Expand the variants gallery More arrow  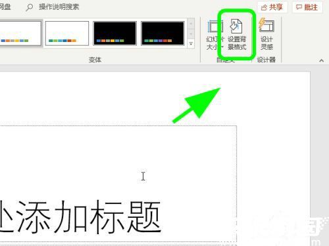coord(191,44)
